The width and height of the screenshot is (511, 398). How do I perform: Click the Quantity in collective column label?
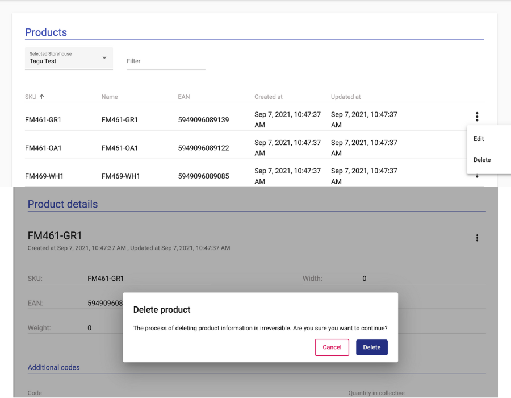[x=376, y=393]
